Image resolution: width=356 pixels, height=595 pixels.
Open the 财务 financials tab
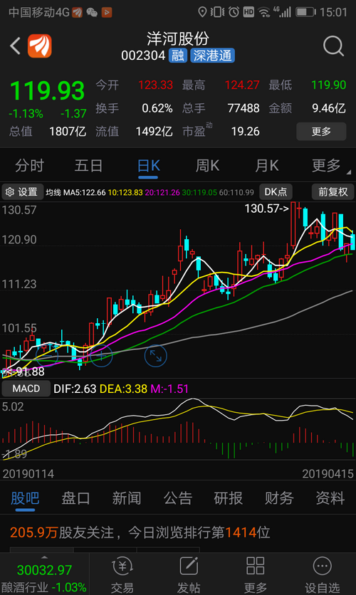[x=279, y=498]
